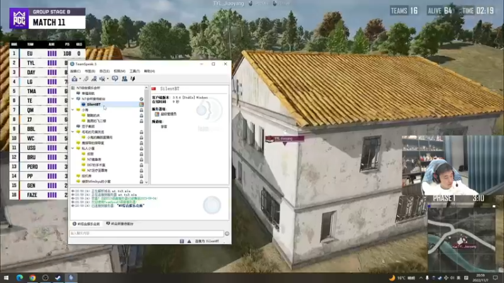The image size is (504, 283).
Task: Click the TeamSpeak taskbar button
Action: tap(71, 277)
